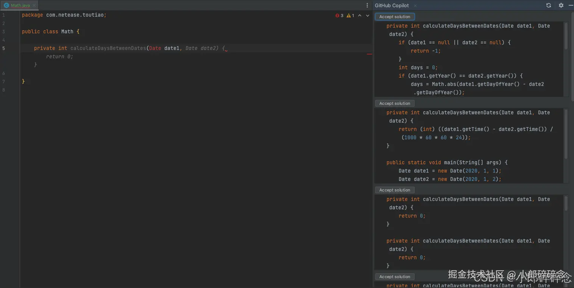The width and height of the screenshot is (574, 288).
Task: Click 'return -1;' in first solution
Action: (x=426, y=51)
